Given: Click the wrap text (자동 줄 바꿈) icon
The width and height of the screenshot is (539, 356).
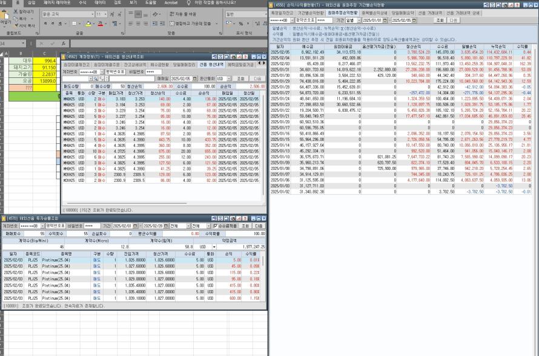Looking at the screenshot, I should click(172, 14).
